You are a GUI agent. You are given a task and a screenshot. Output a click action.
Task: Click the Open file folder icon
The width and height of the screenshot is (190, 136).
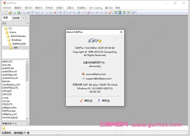(x=10, y=12)
